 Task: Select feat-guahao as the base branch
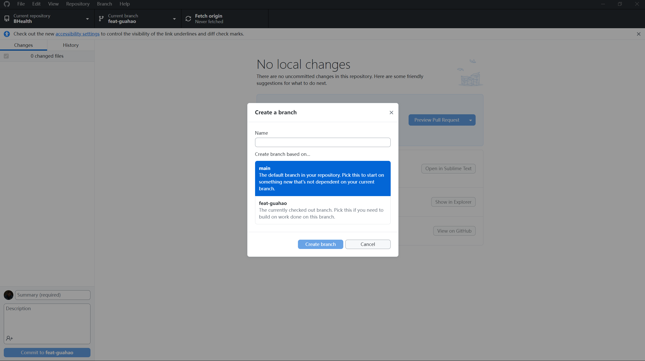coord(323,210)
